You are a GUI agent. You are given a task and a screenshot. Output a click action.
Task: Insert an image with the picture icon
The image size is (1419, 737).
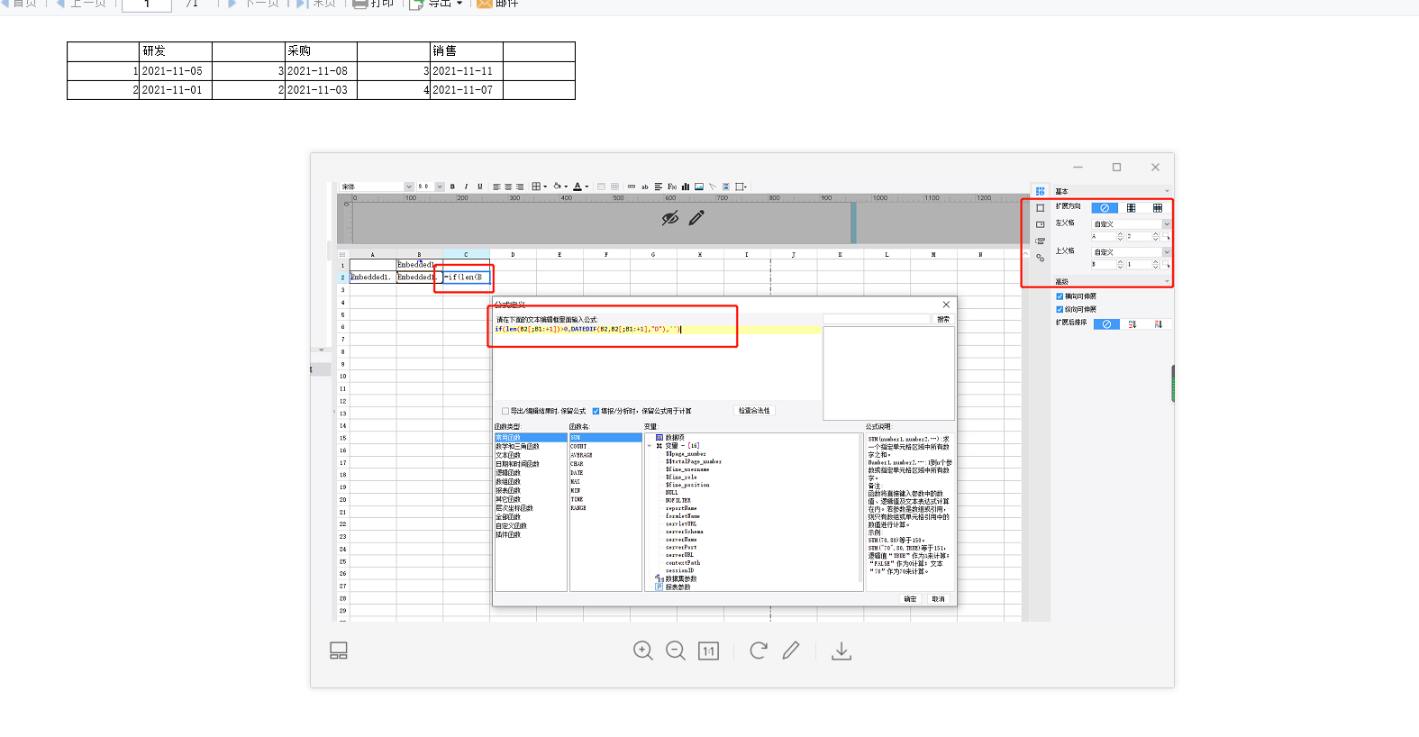[698, 187]
